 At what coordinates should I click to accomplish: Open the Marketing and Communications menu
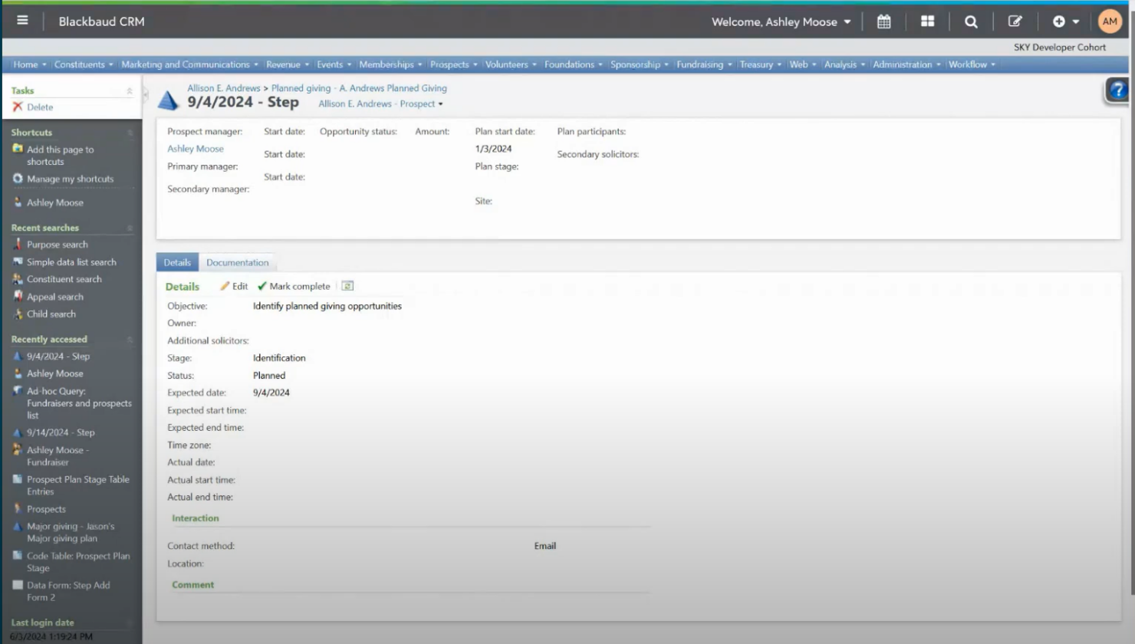point(190,64)
